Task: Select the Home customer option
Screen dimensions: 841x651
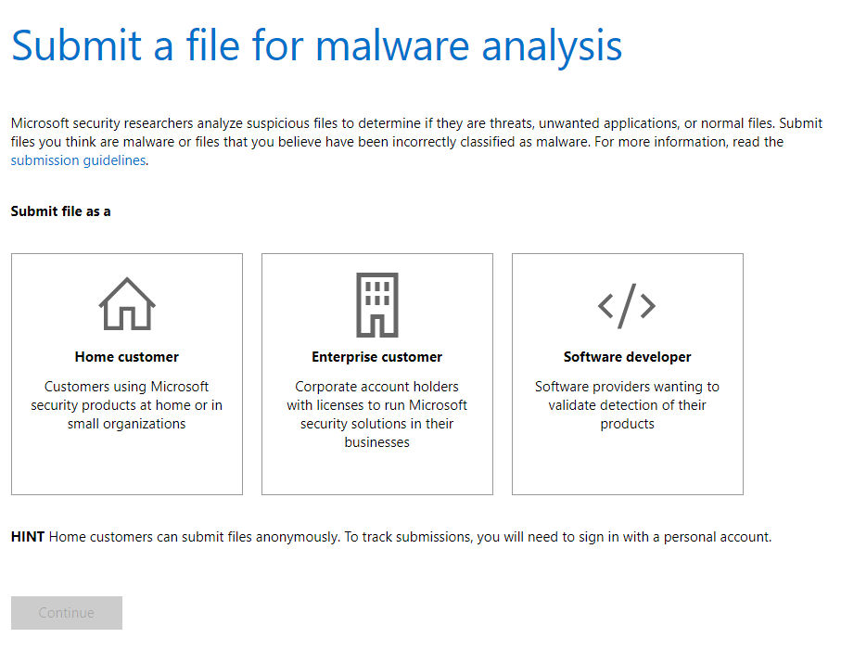Action: [126, 374]
